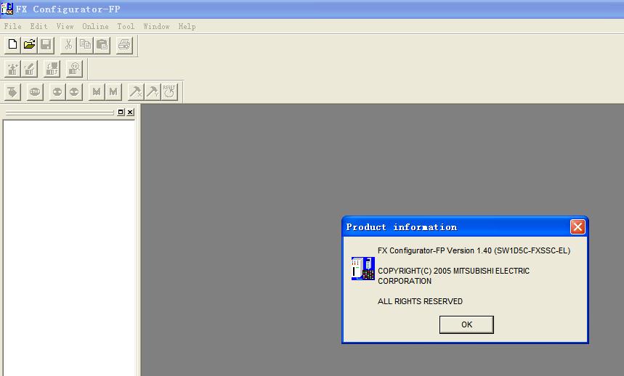Open the File menu
This screenshot has width=624, height=376.
pos(13,26)
